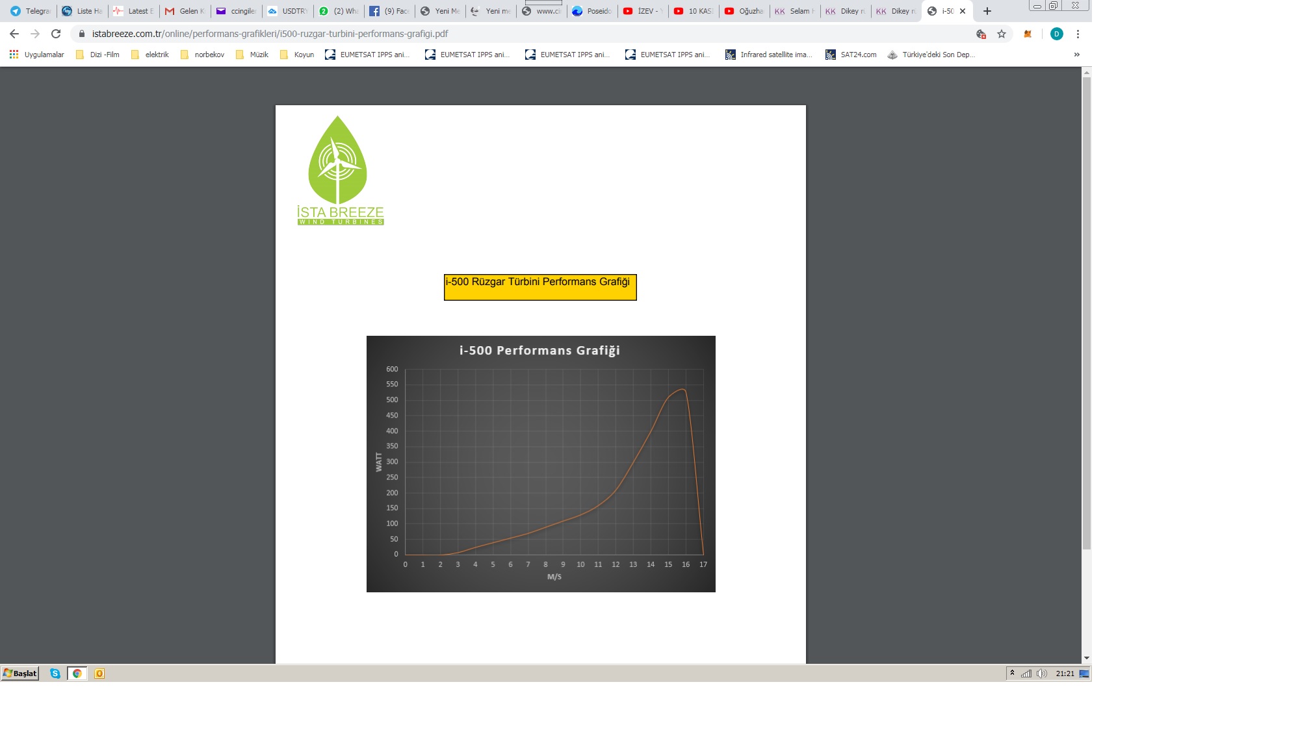Image resolution: width=1298 pixels, height=730 pixels.
Task: Open a new tab with plus button
Action: [987, 11]
